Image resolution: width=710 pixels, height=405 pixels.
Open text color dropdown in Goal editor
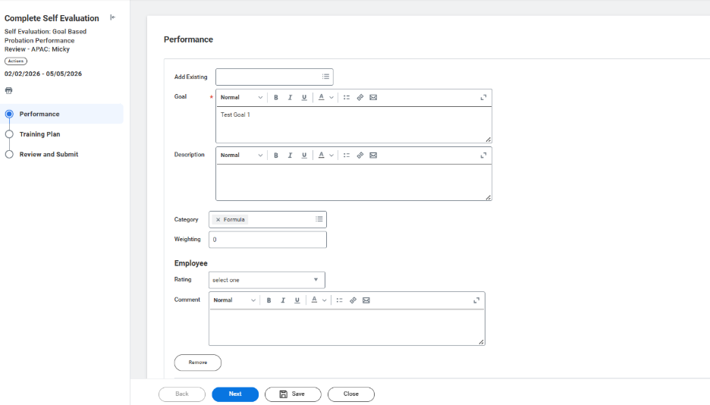tap(325, 97)
